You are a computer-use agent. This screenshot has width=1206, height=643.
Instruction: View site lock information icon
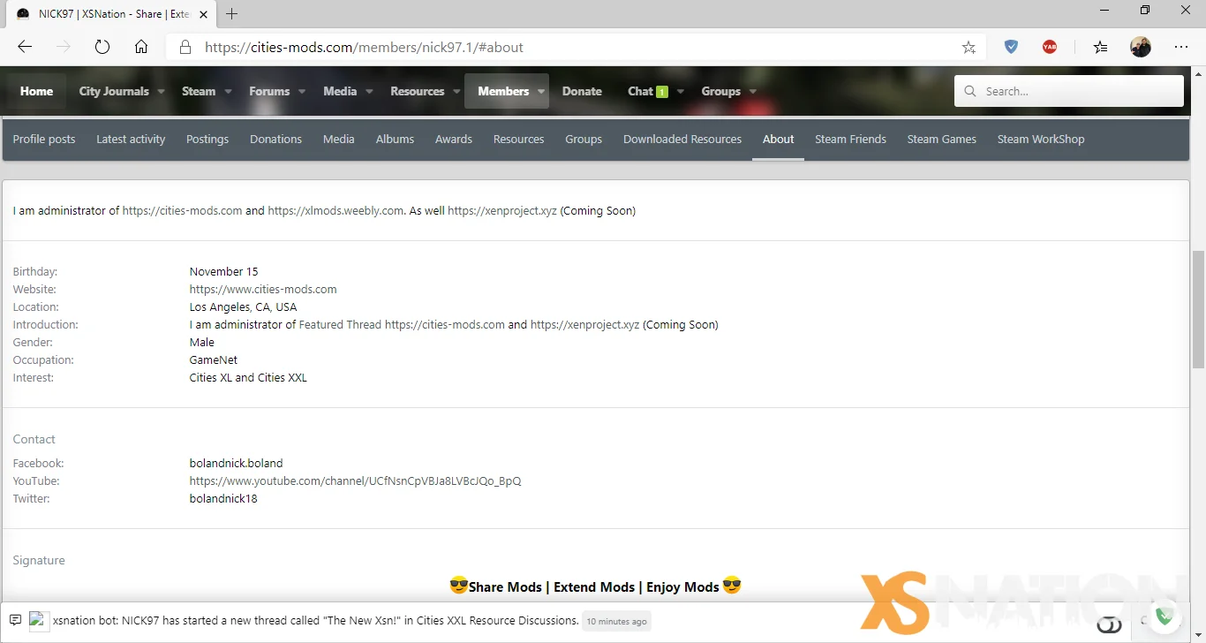tap(185, 48)
